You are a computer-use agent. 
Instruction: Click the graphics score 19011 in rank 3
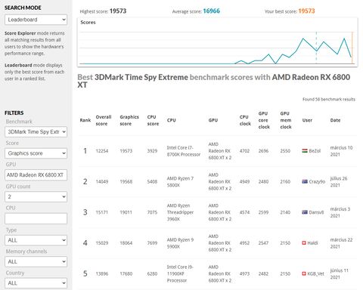coord(126,212)
